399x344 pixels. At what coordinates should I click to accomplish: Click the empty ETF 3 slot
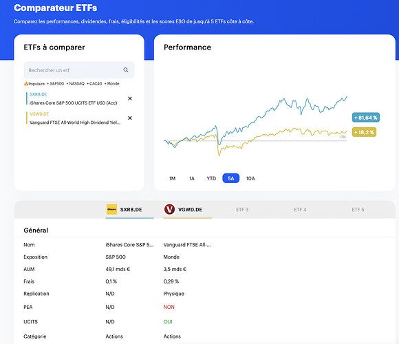coord(242,210)
